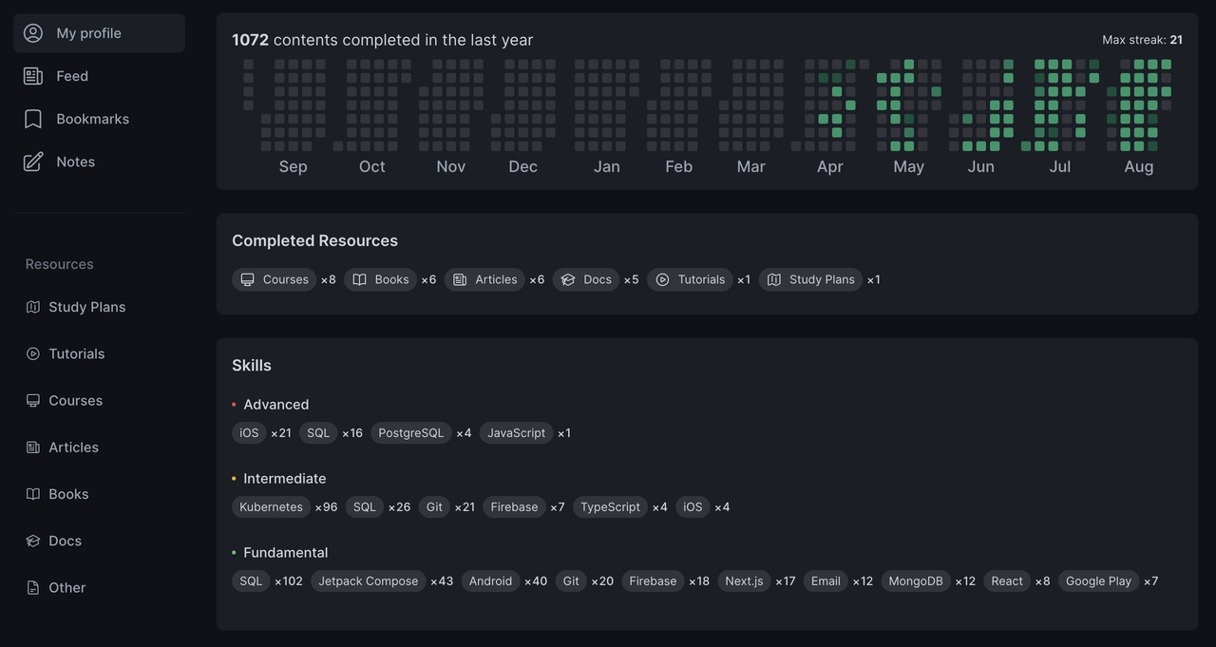The image size is (1216, 647).
Task: Select the Intermediate iOS skill tag
Action: 693,507
